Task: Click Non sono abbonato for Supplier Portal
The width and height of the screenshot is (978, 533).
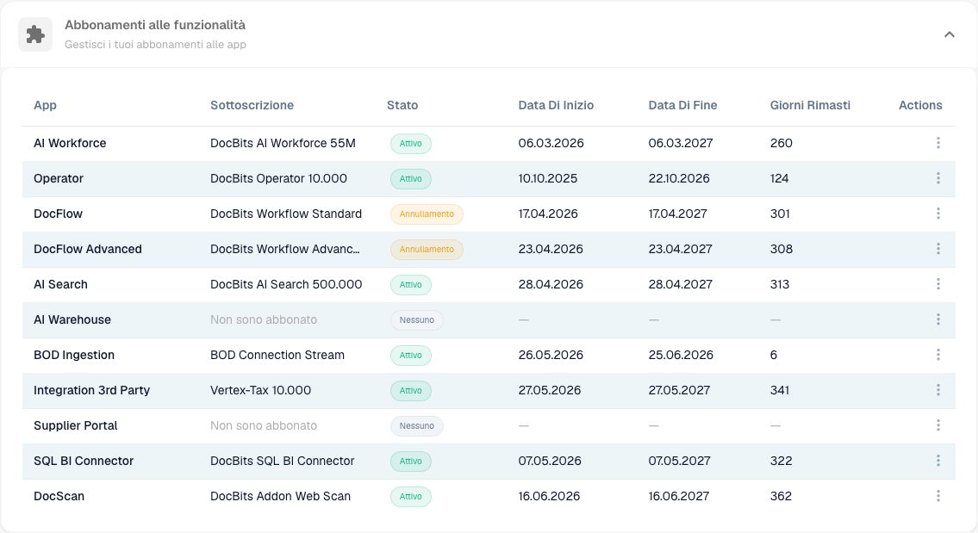Action: 263,425
